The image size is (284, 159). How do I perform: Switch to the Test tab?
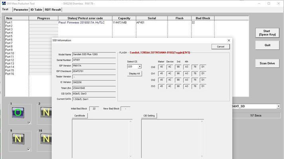[5, 9]
